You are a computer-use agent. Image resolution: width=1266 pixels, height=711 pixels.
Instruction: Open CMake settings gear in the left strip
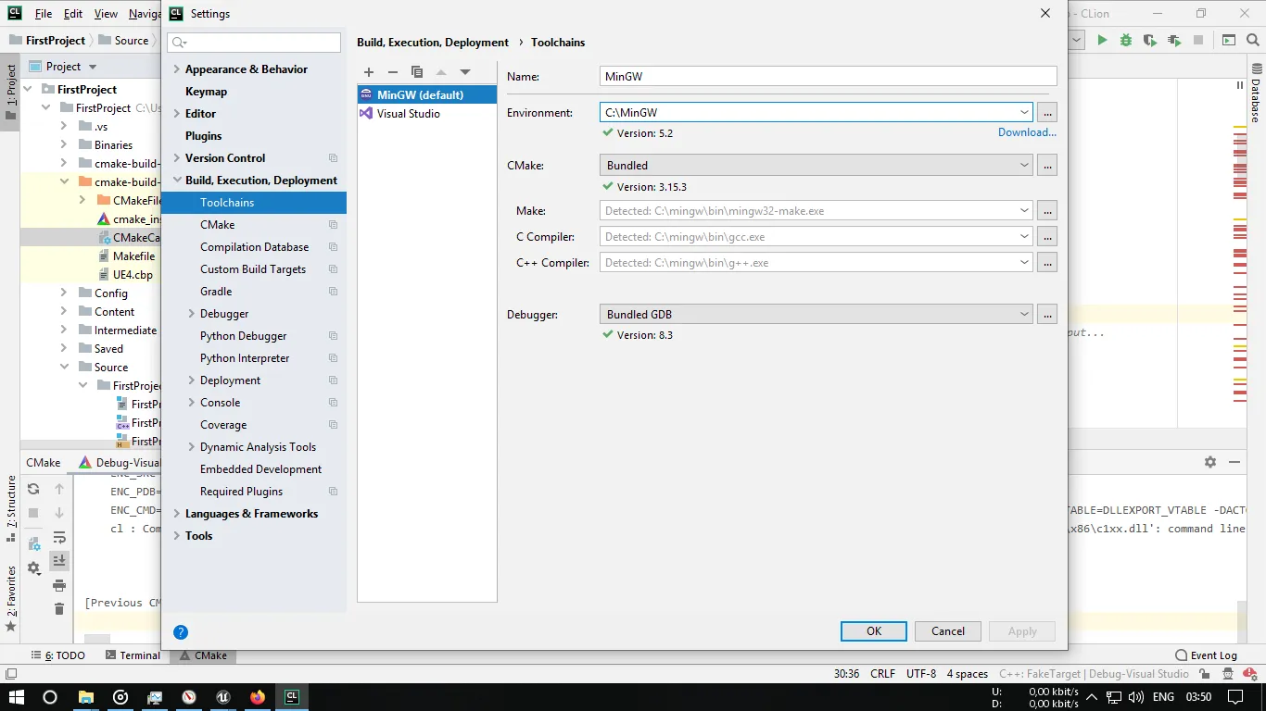(x=33, y=568)
